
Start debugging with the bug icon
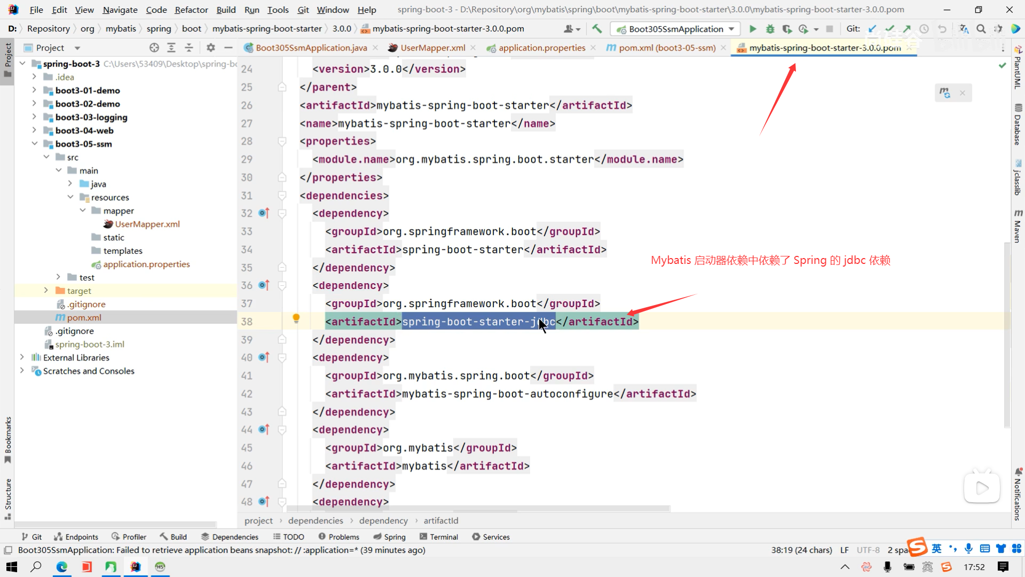point(770,29)
